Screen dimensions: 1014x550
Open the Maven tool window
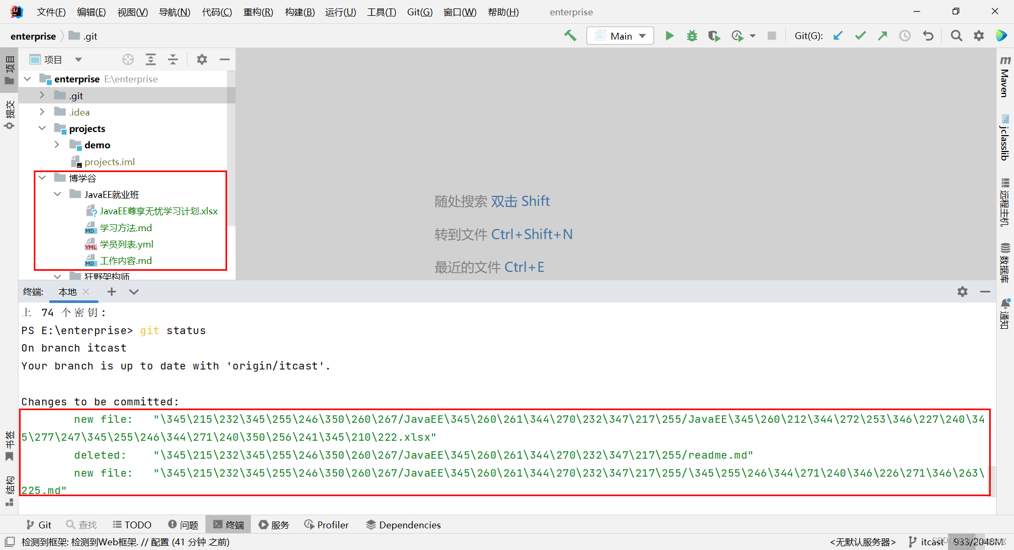[x=1004, y=77]
